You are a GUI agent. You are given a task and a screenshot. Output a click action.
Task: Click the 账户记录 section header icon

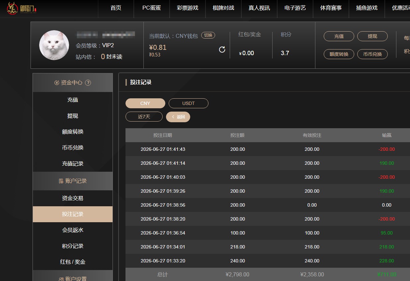[61, 181]
